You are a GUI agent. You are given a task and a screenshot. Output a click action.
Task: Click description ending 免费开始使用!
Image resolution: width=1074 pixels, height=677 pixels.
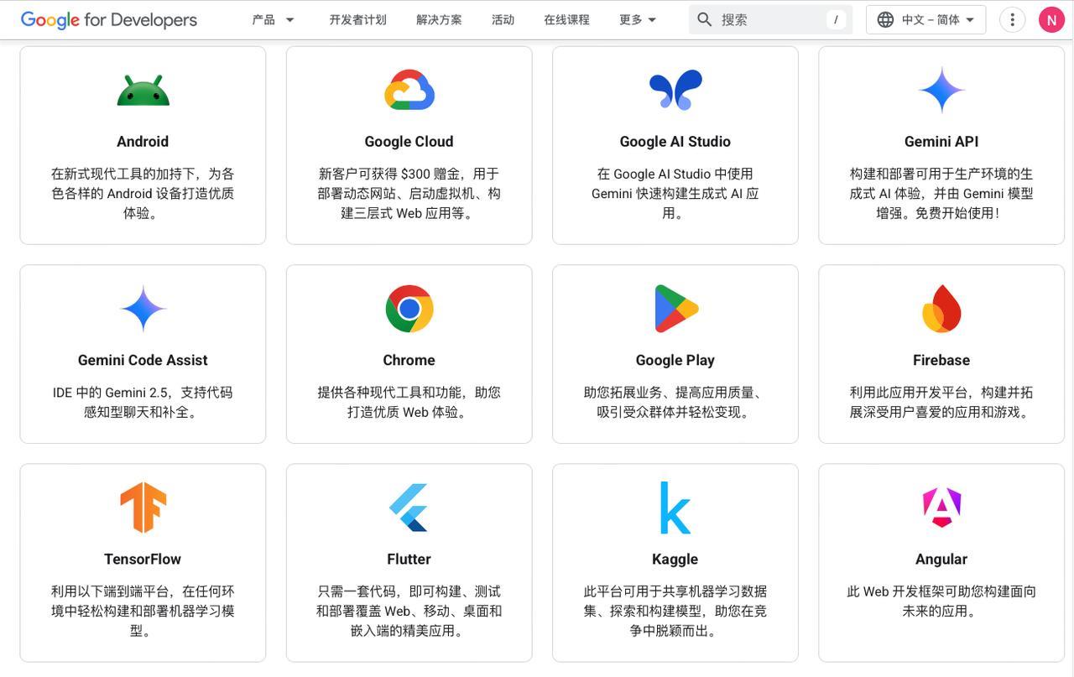pyautogui.click(x=941, y=194)
